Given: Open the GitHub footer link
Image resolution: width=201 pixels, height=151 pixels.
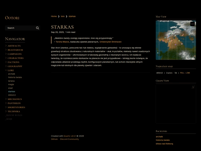Looking at the screenshot, I should pos(54,139).
